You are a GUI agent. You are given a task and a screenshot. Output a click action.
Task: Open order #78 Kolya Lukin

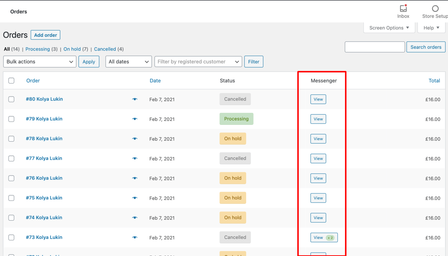pos(44,139)
